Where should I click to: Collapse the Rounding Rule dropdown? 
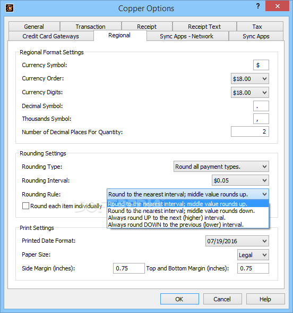[188, 194]
